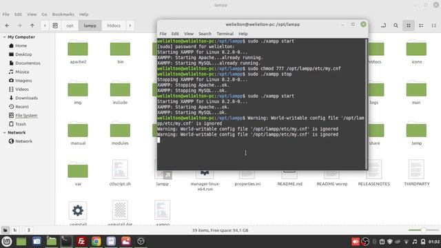Open the terminal's Edit menu
The height and width of the screenshot is (248, 441).
click(x=175, y=34)
